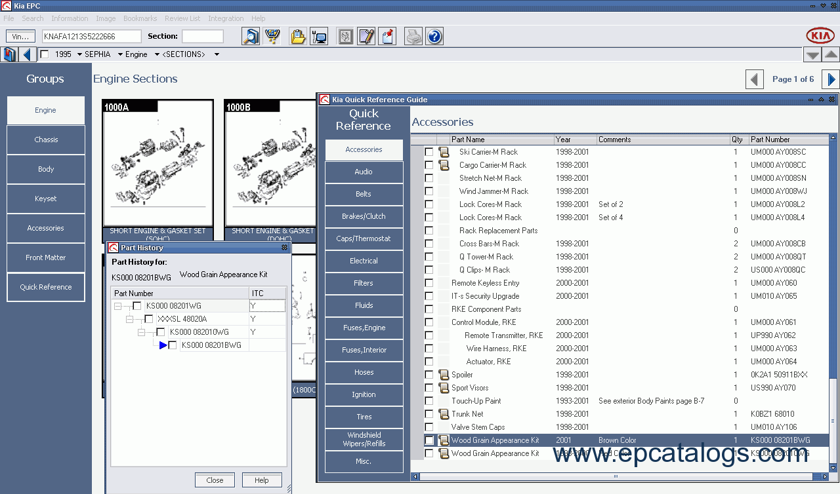
Task: Open help via blue question mark icon
Action: pyautogui.click(x=434, y=36)
